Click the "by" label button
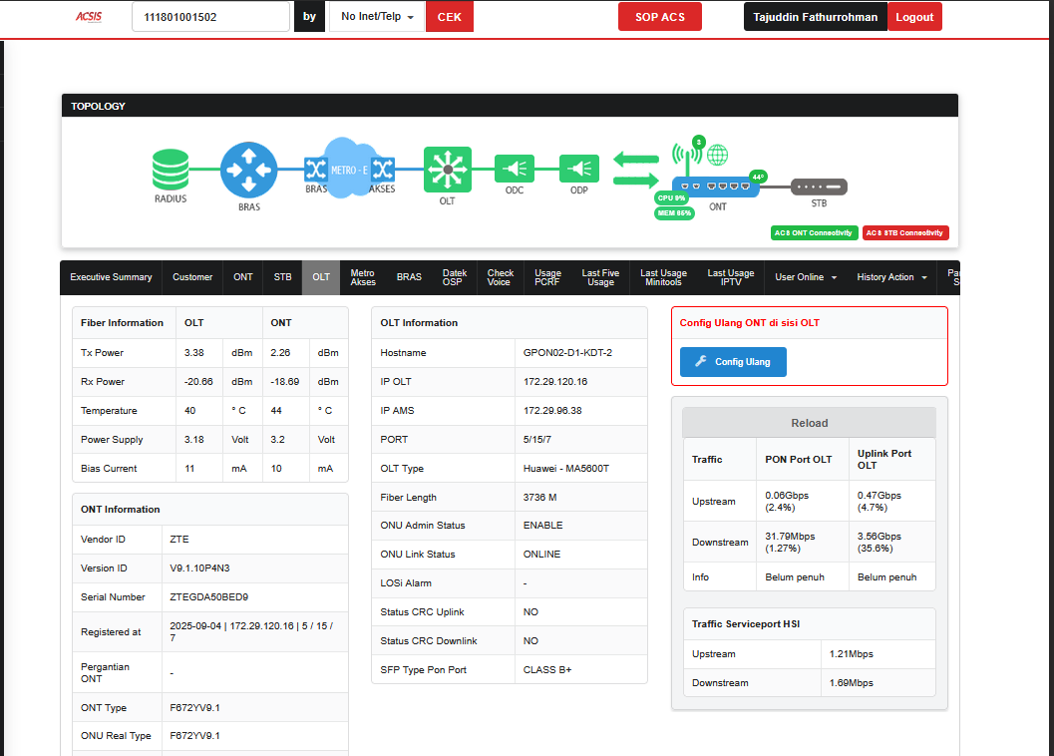 [x=309, y=16]
